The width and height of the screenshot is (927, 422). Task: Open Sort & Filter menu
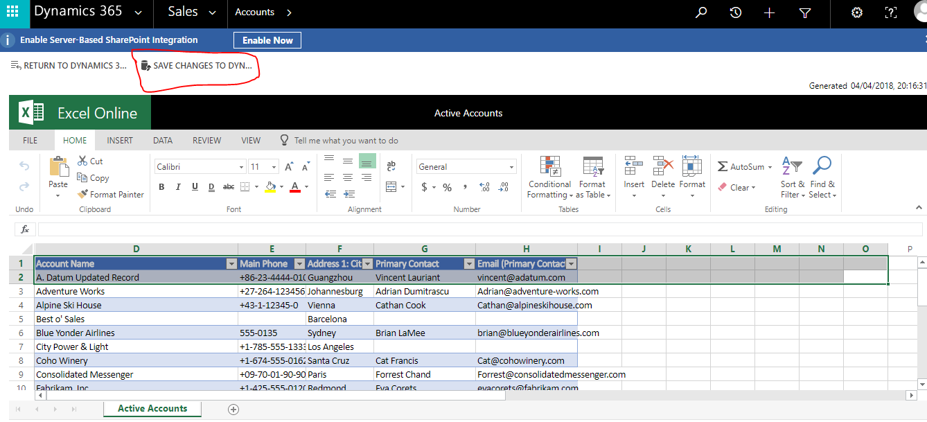pyautogui.click(x=793, y=177)
